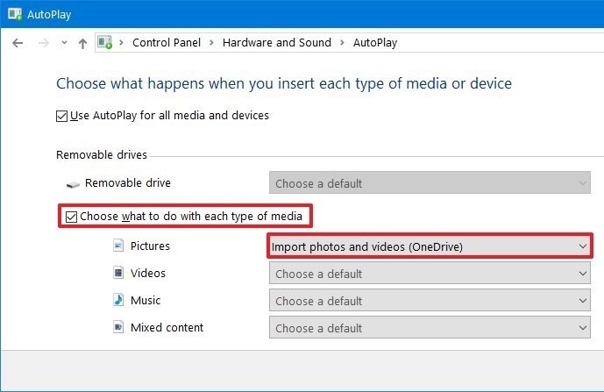The height and width of the screenshot is (392, 604).
Task: Click the Music note icon
Action: click(x=118, y=301)
